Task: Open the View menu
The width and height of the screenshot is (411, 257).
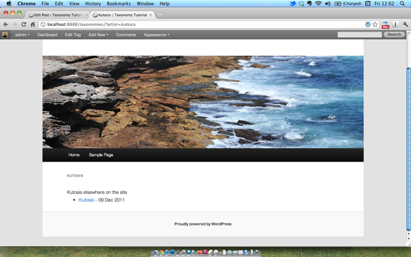Action: 74,3
